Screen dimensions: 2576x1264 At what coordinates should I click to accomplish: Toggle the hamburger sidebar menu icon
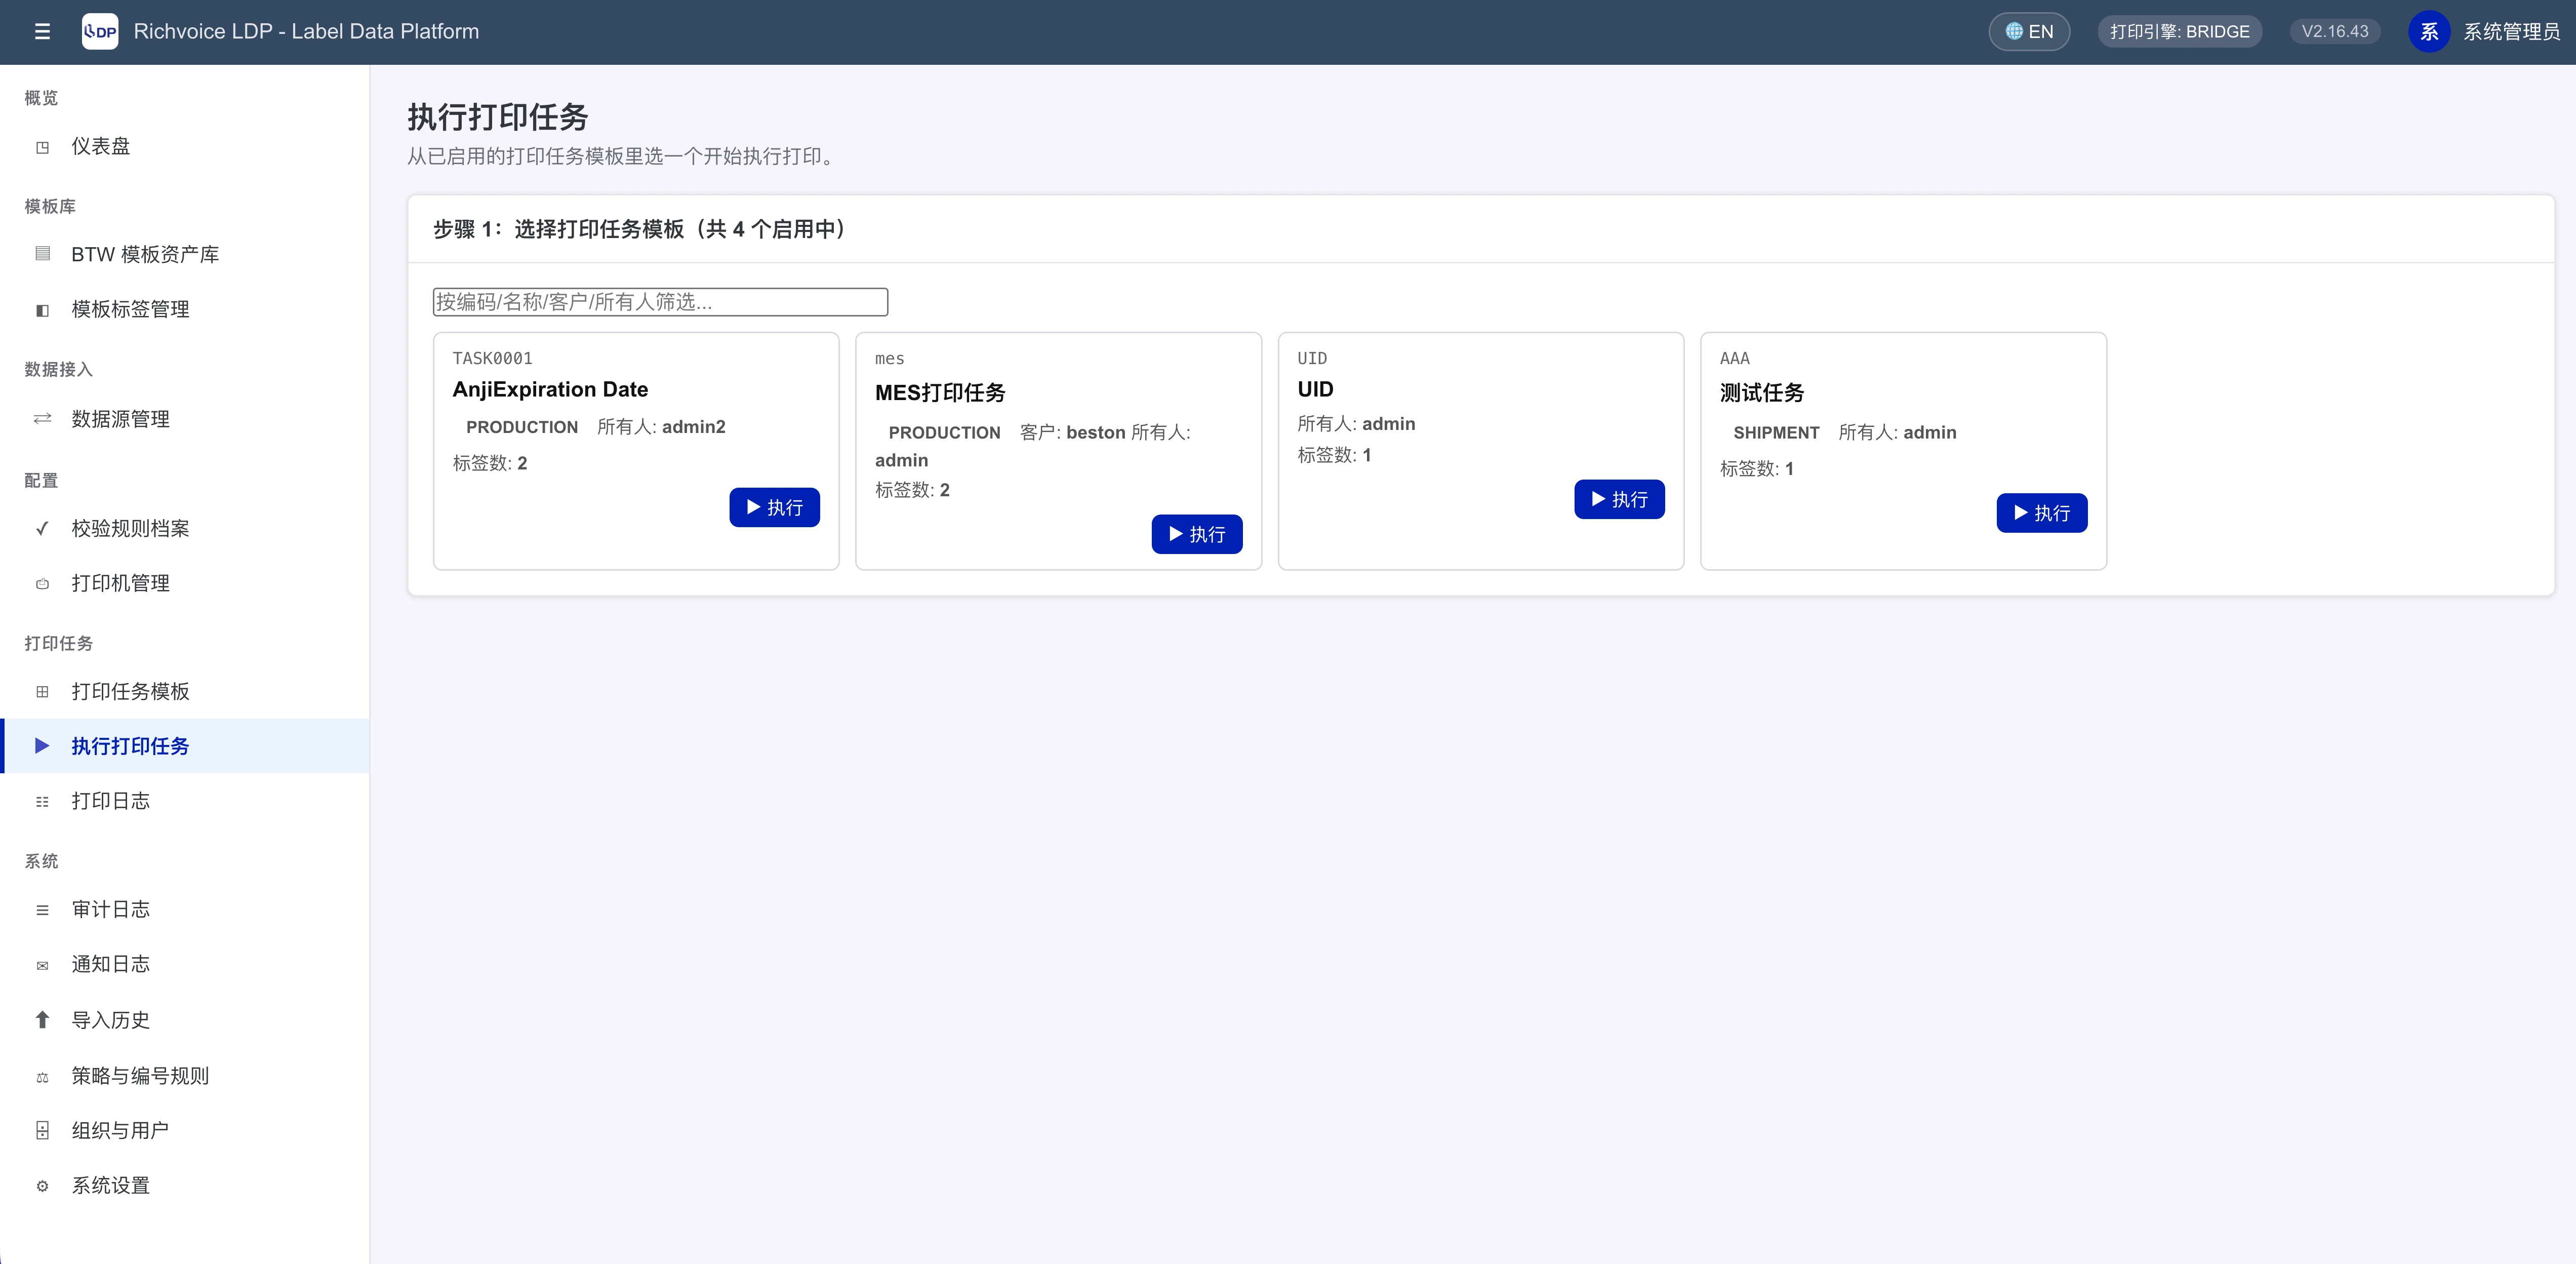click(42, 32)
